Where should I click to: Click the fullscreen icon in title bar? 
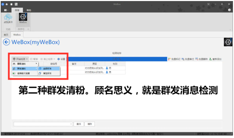[x=209, y=4]
